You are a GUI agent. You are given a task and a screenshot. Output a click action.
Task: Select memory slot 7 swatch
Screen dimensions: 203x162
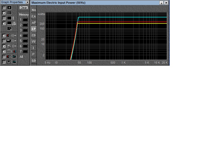point(25,51)
